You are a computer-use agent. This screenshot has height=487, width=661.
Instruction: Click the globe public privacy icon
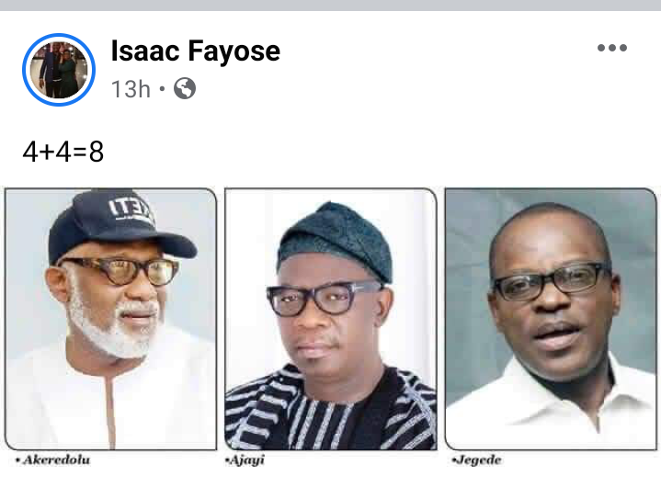pyautogui.click(x=185, y=88)
